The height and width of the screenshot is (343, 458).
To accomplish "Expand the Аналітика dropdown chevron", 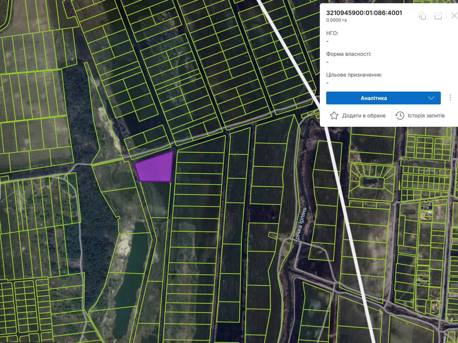I will point(431,98).
